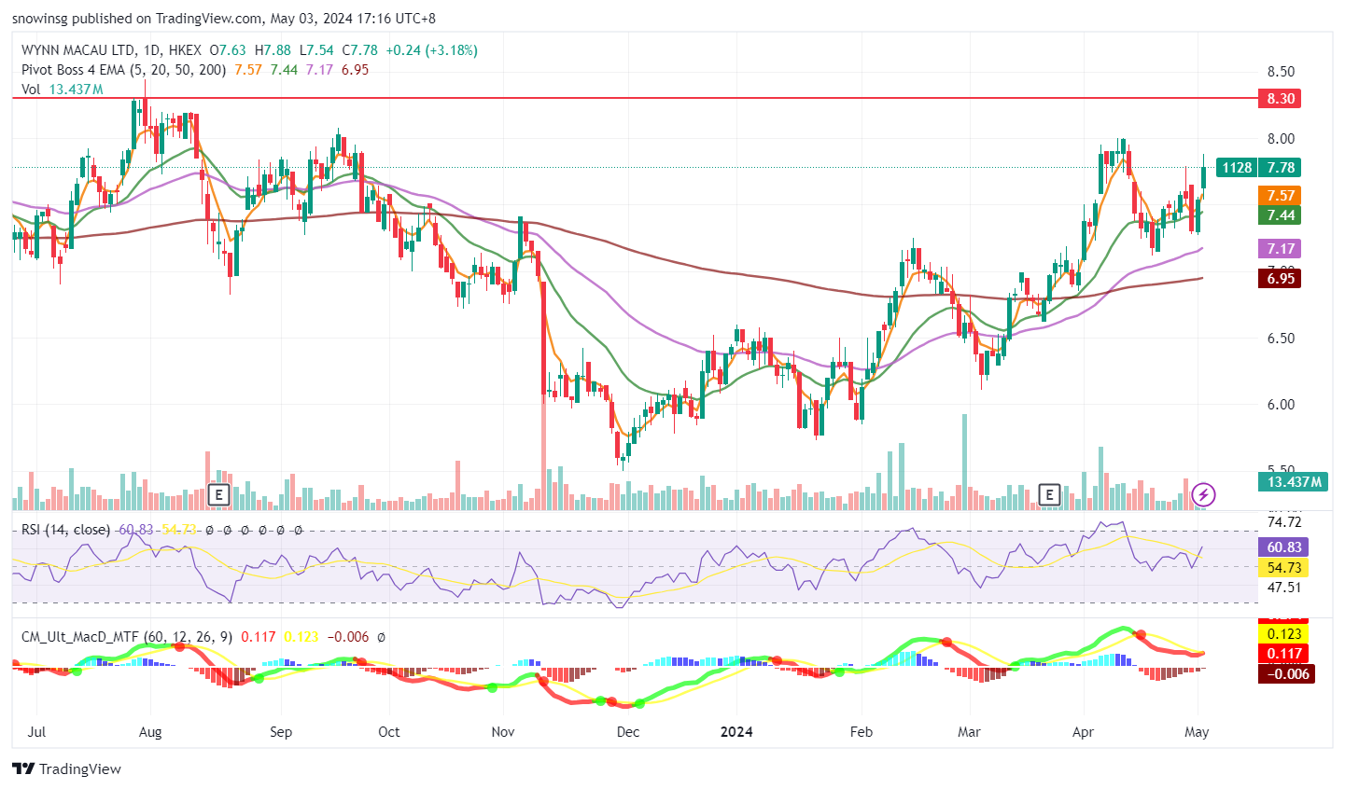Click the Oct label on time axis
This screenshot has height=789, width=1345.
coord(389,732)
